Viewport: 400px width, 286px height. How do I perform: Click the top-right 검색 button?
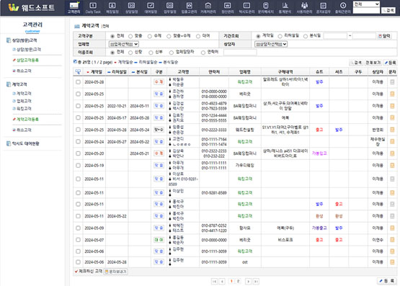388,10
